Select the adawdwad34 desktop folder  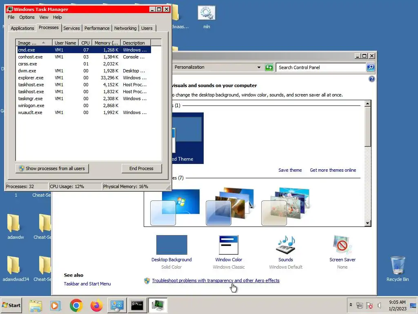[x=16, y=269]
